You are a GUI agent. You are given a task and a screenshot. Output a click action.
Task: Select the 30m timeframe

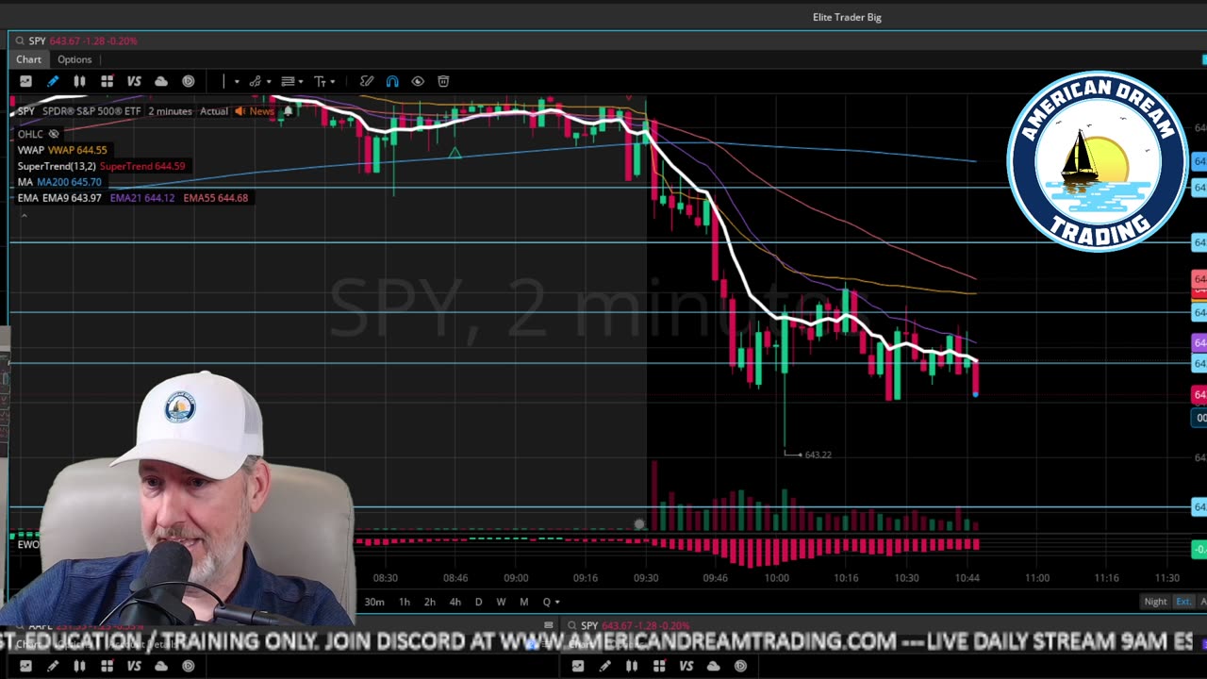click(x=374, y=602)
